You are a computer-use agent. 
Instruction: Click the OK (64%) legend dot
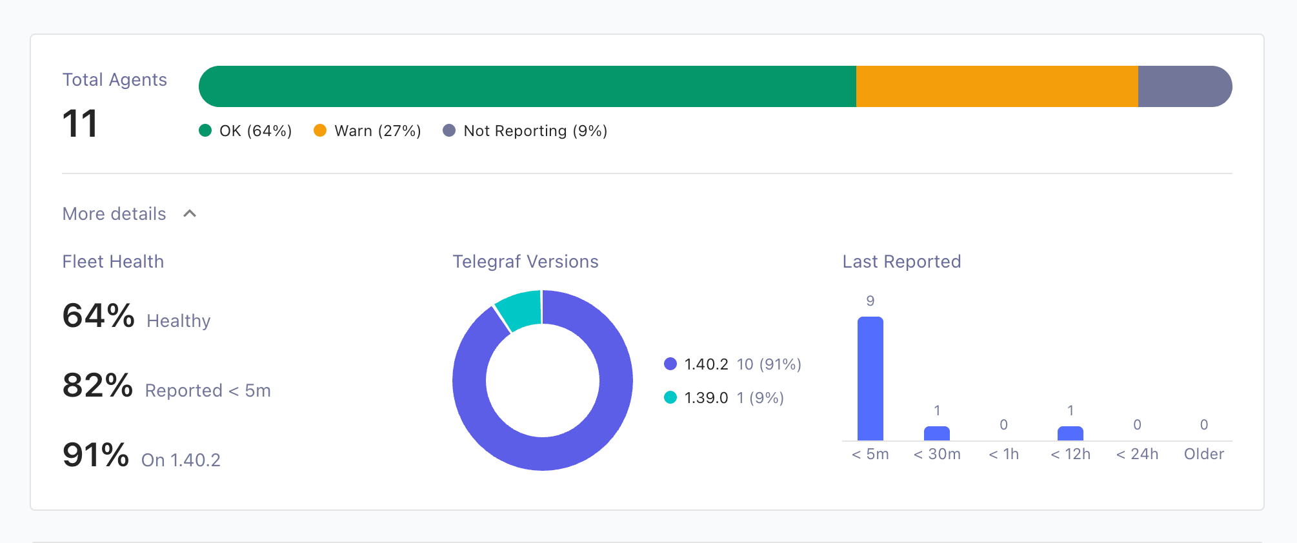205,130
